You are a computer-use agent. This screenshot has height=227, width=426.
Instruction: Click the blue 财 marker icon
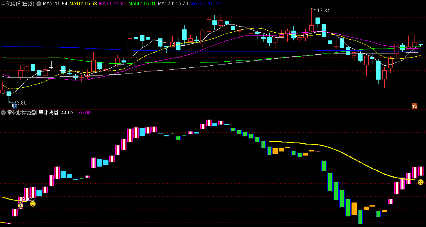point(14,106)
